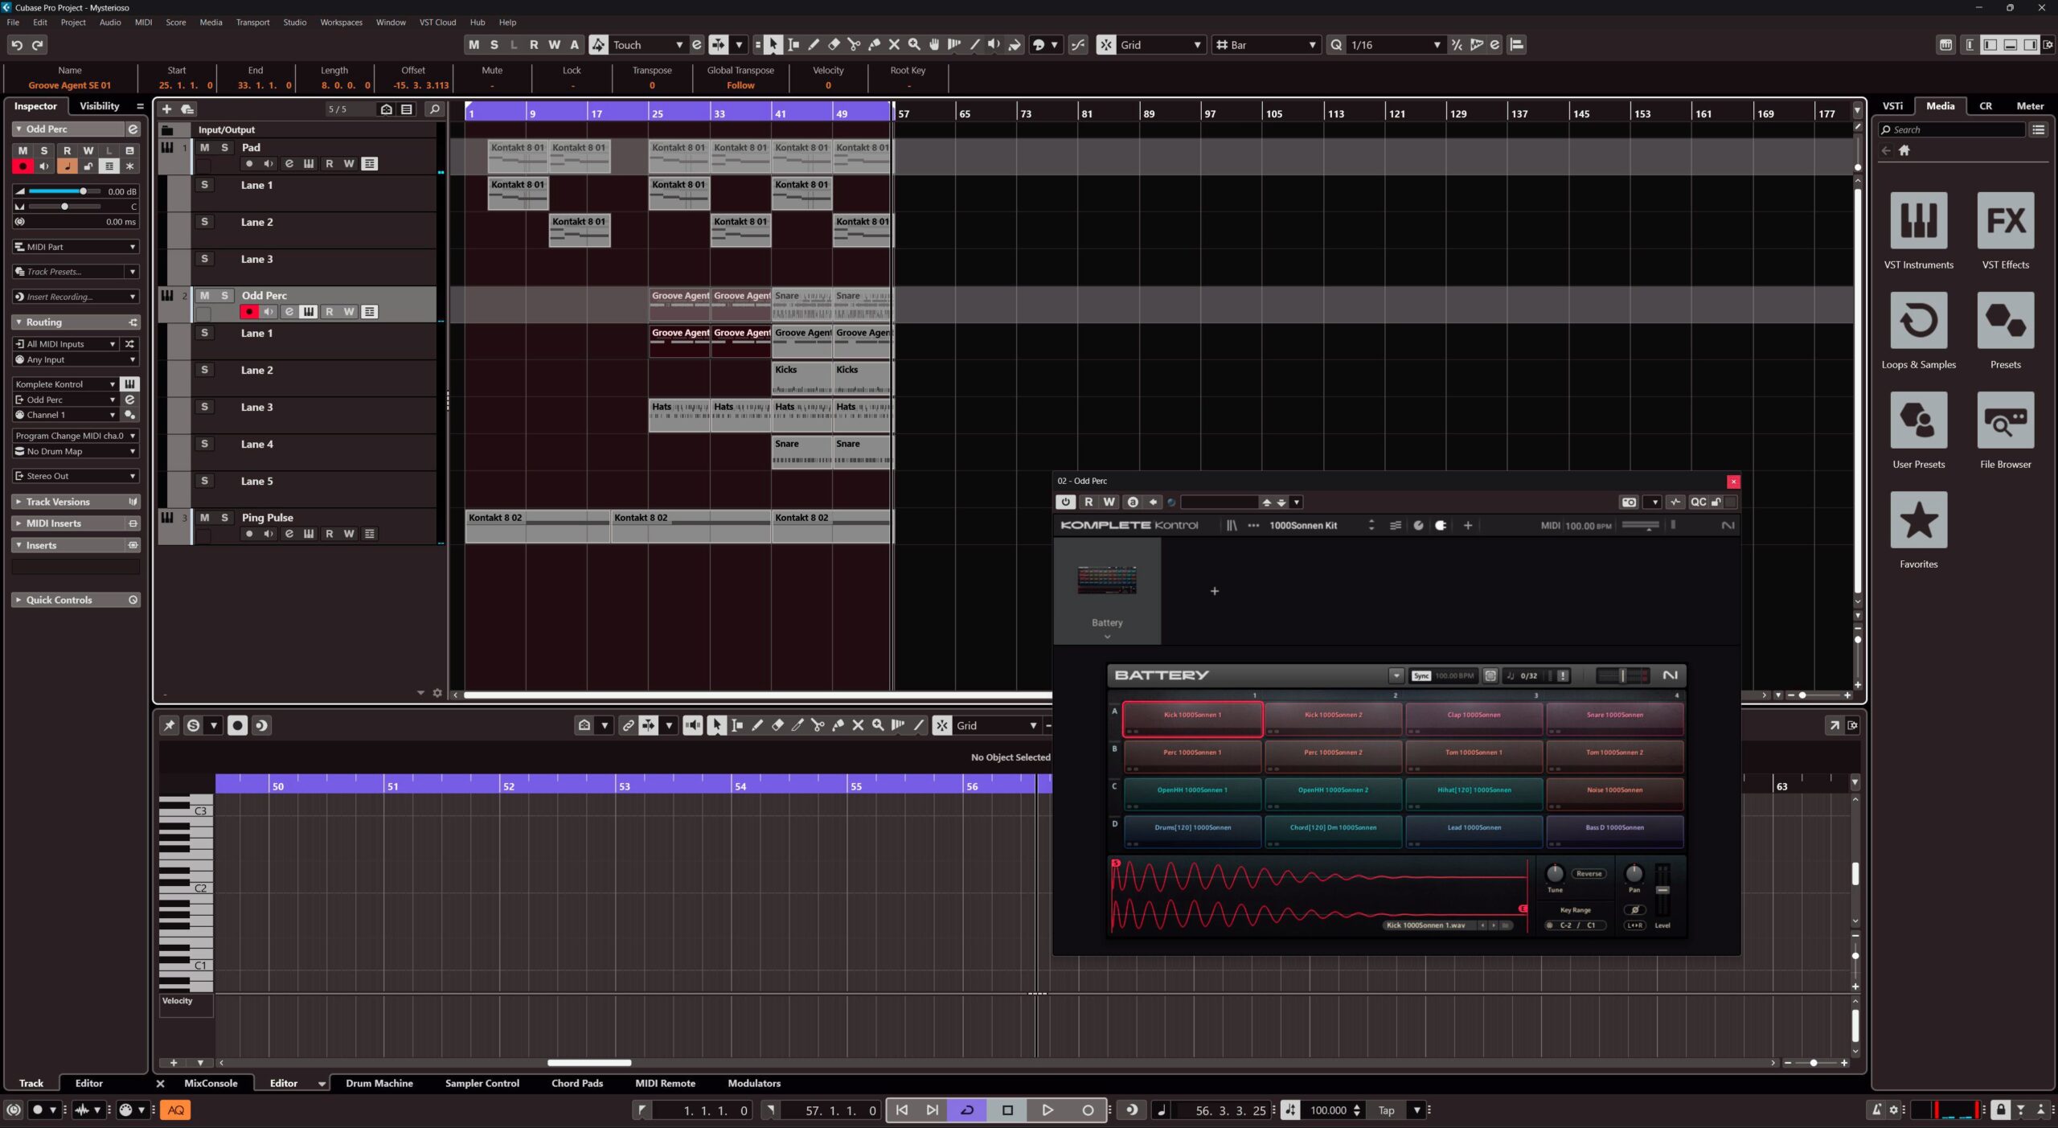Toggle the Komplete Kontrol plugin power button

point(1066,502)
